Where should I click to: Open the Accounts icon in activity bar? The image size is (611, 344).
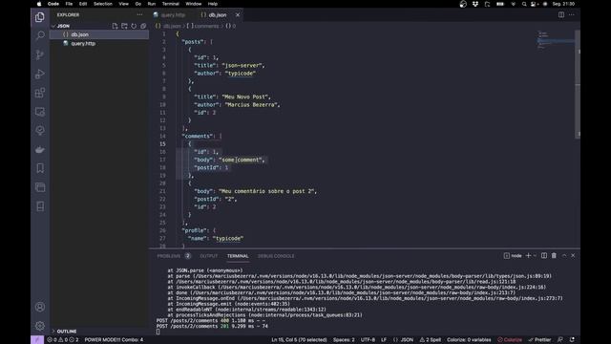point(40,307)
